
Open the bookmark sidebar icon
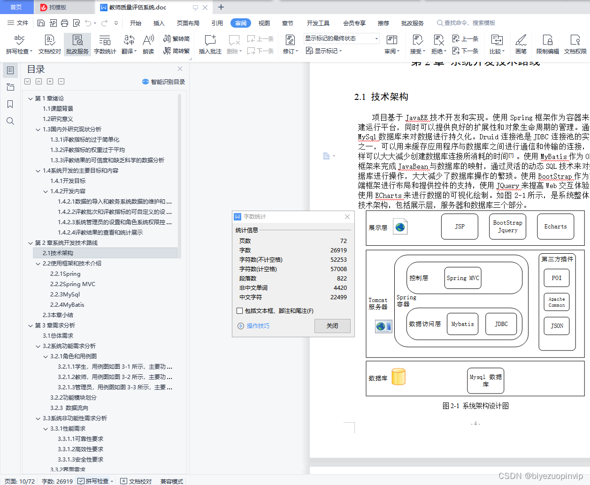pos(10,104)
